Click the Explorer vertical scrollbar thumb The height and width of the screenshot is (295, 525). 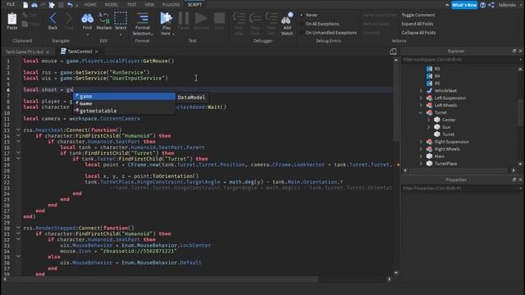(x=520, y=113)
